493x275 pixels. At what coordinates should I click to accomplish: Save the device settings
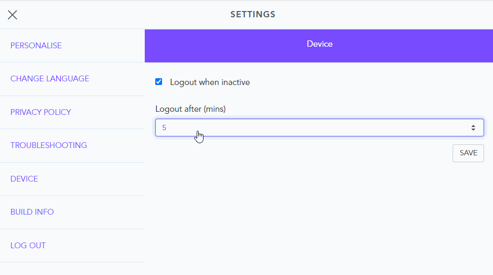coord(468,153)
